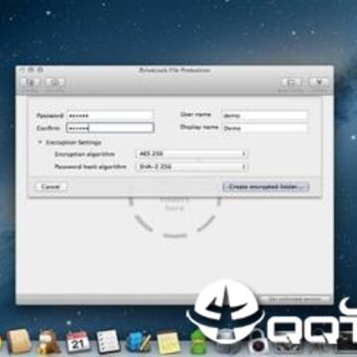357x357 pixels.
Task: Open the Password hash algorithm SHA-2 256 dropdown
Action: pyautogui.click(x=191, y=167)
